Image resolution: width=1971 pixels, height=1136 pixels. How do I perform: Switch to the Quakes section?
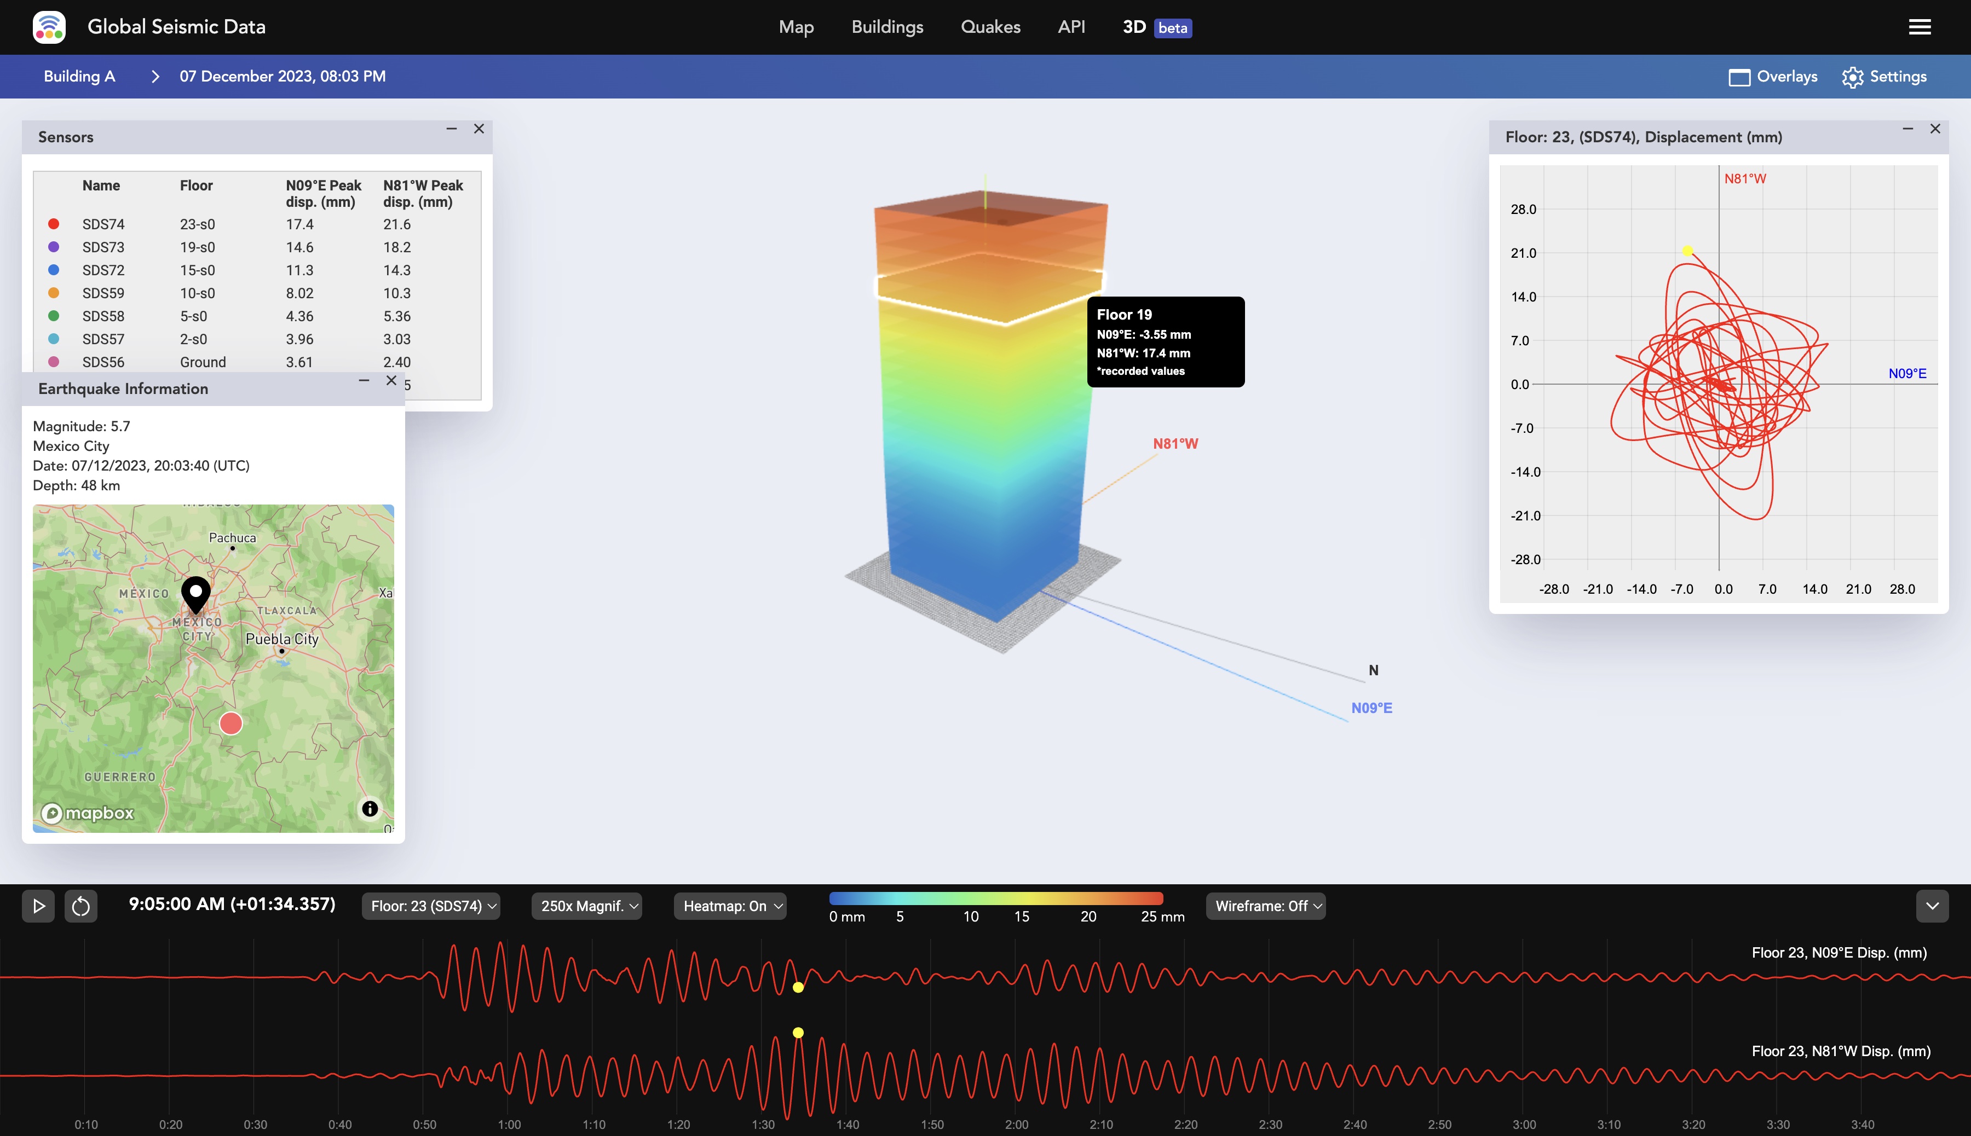pos(990,27)
